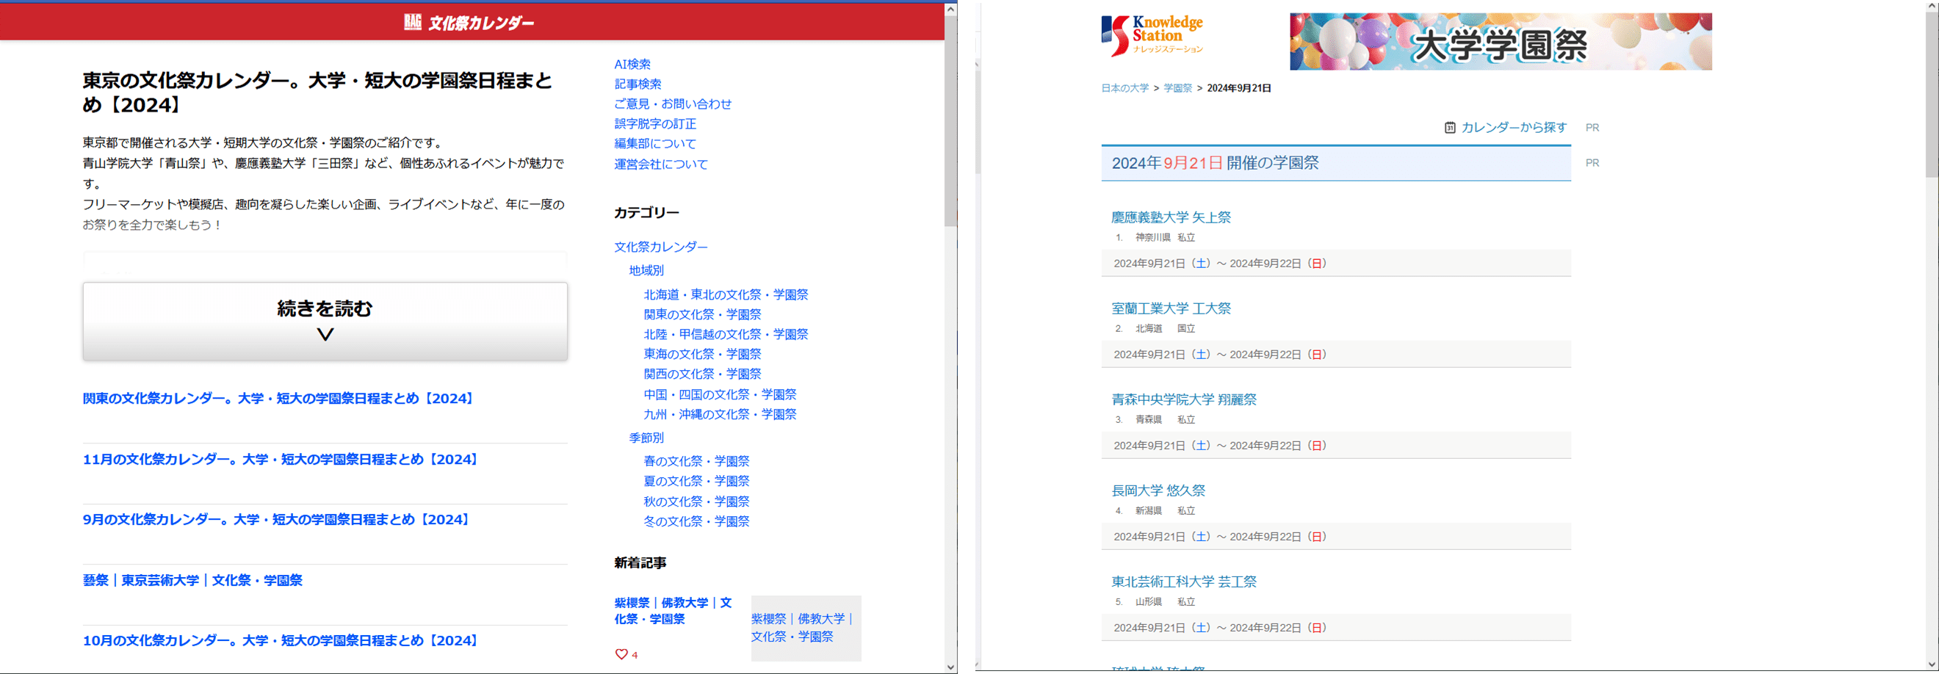Open 関西の文化祭・学園祭 category
Screen dimensions: 1939x674
tap(702, 374)
